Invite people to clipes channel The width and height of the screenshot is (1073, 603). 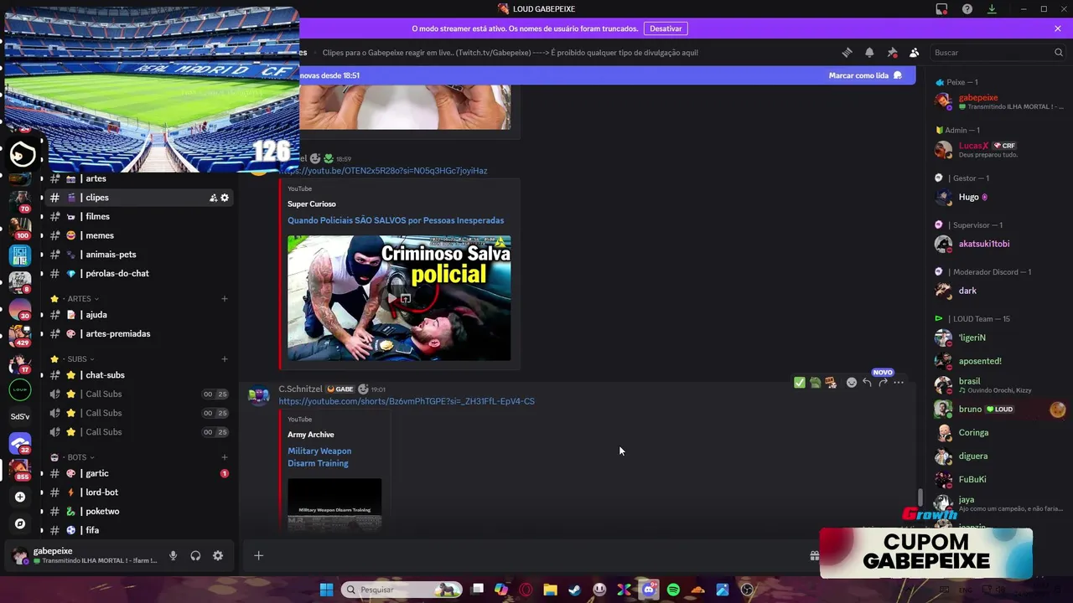click(213, 198)
